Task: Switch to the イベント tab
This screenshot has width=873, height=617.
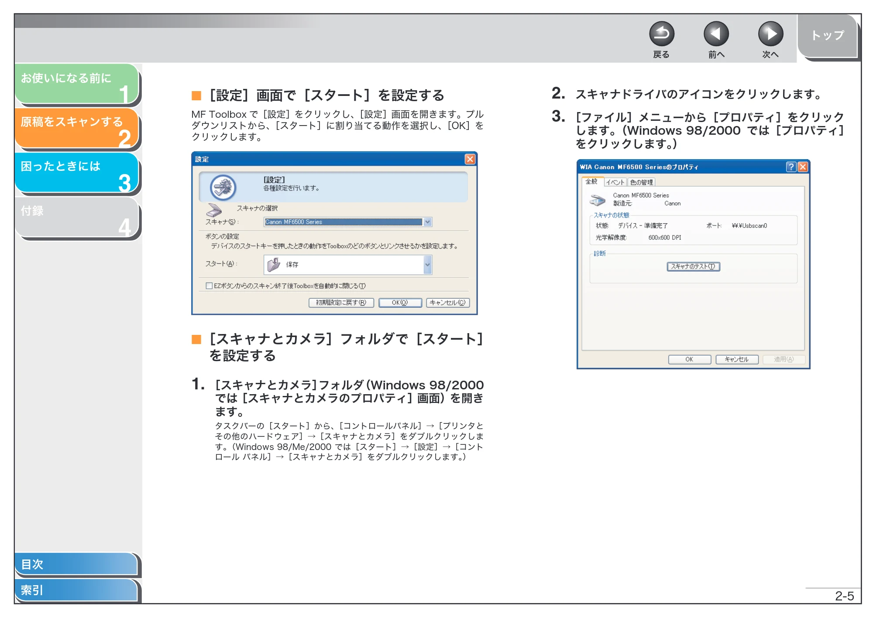Action: click(615, 182)
